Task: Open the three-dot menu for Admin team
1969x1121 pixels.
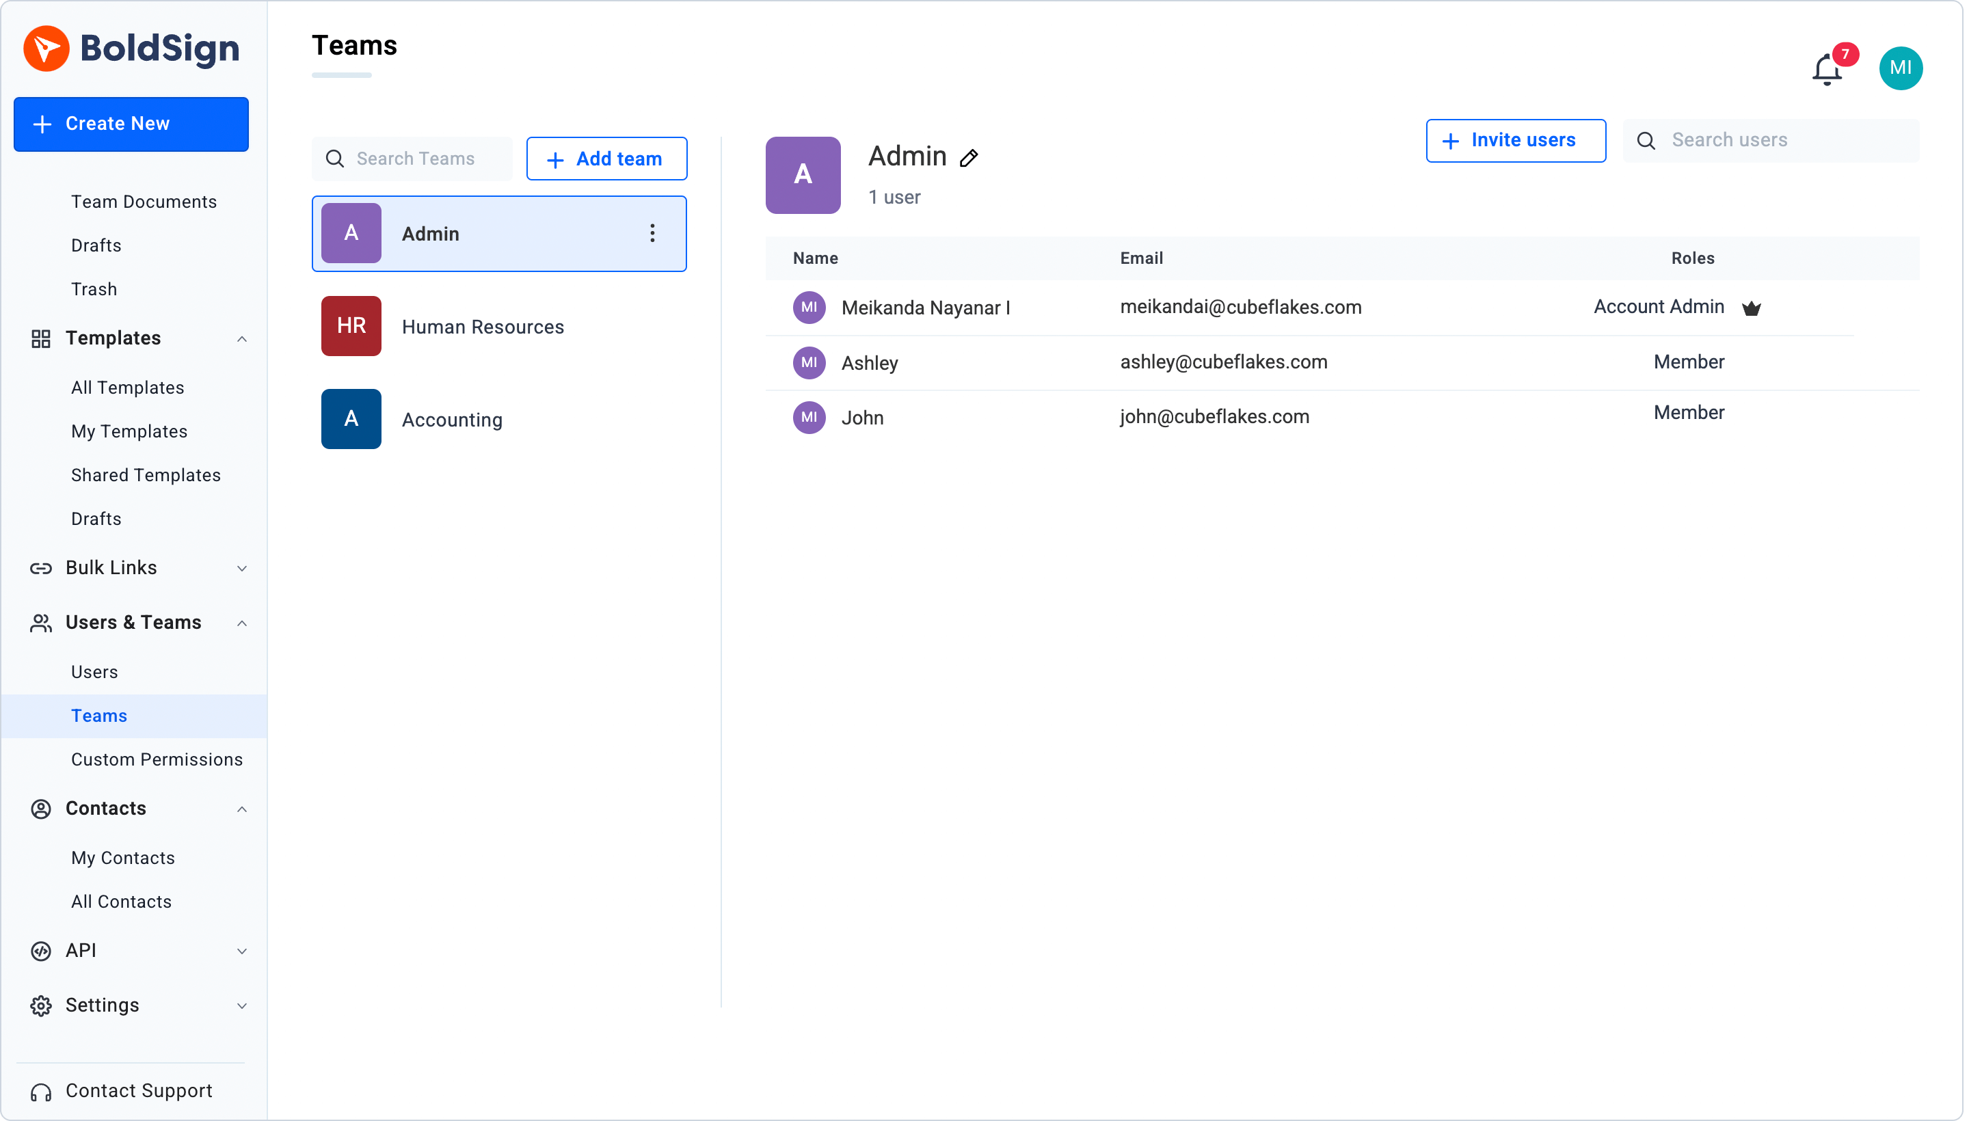Action: (654, 234)
